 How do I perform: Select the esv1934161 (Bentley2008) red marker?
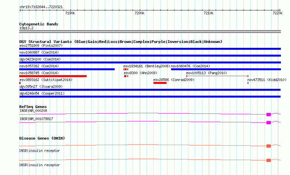126,69
